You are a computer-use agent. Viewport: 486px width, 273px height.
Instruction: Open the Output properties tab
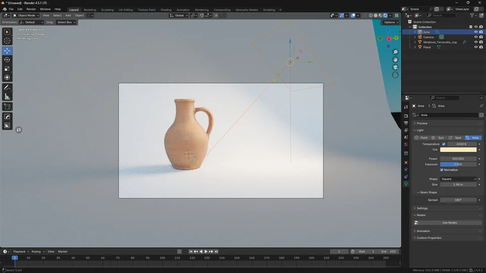coord(406,123)
